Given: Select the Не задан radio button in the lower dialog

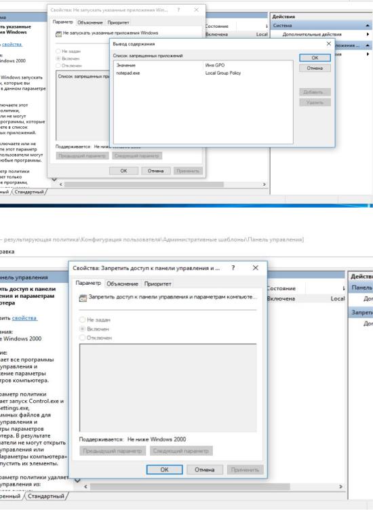Looking at the screenshot, I should pyautogui.click(x=82, y=319).
